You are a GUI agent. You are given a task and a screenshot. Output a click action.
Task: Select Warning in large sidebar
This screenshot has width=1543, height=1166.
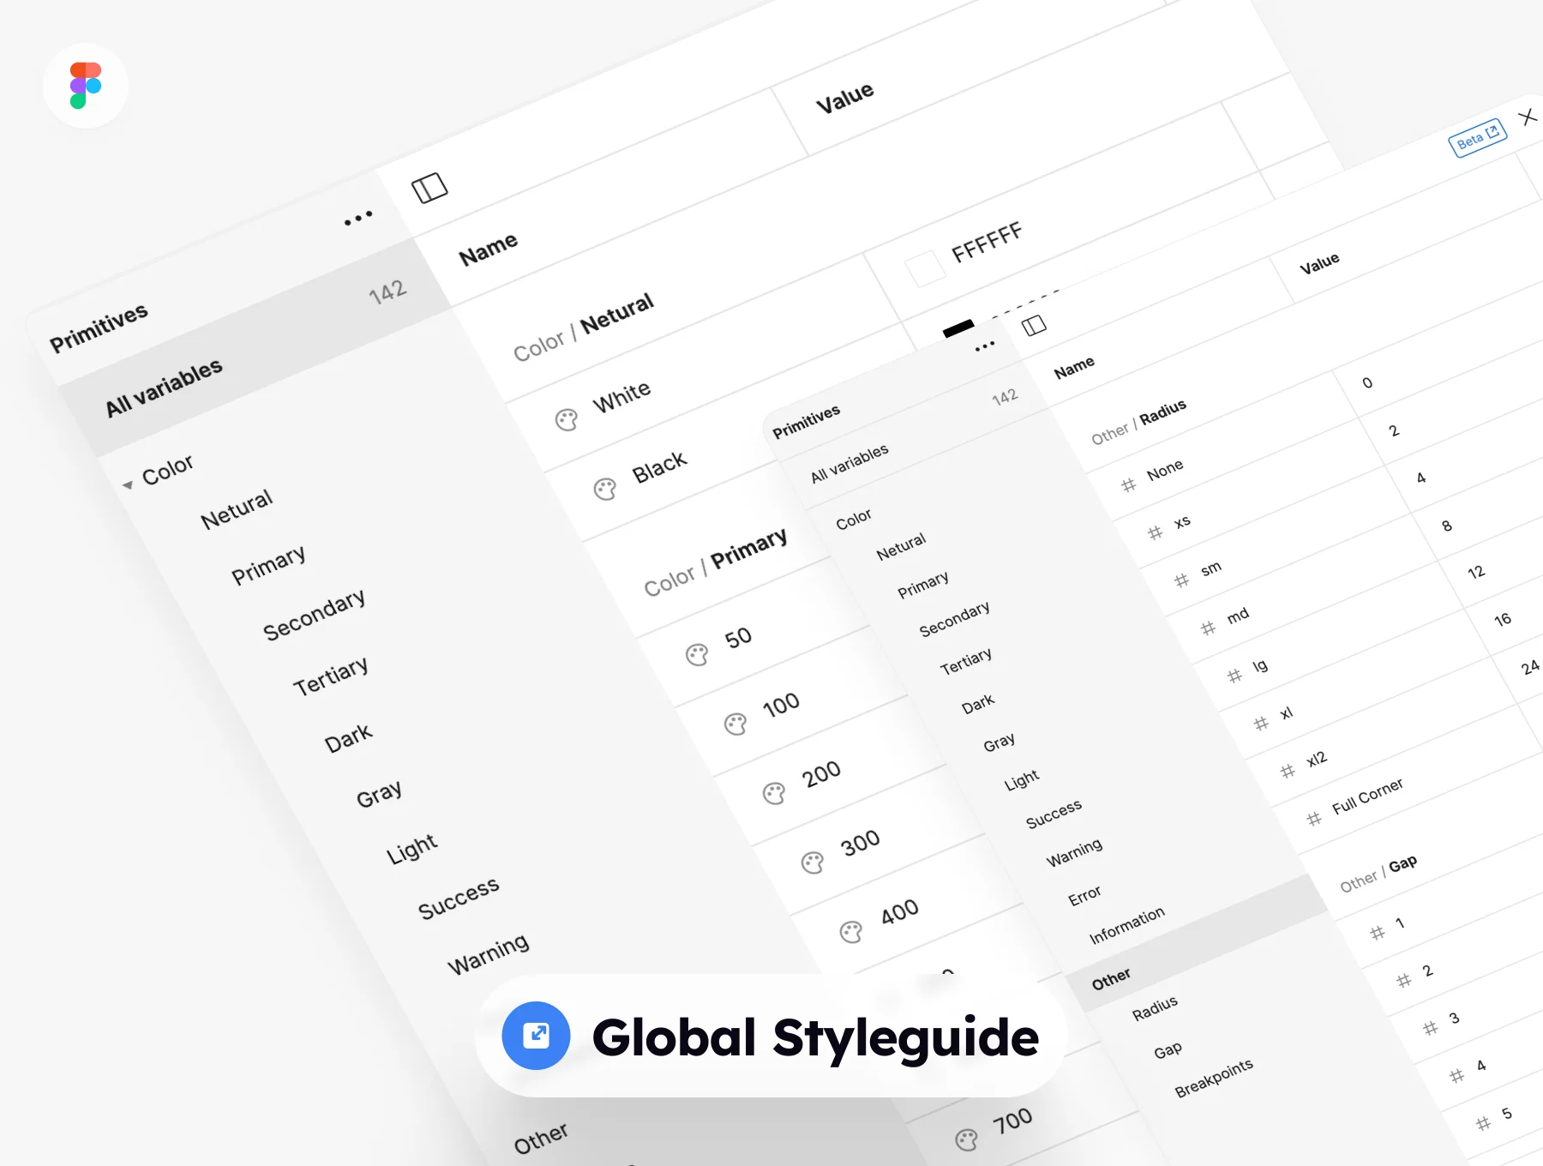pos(489,954)
